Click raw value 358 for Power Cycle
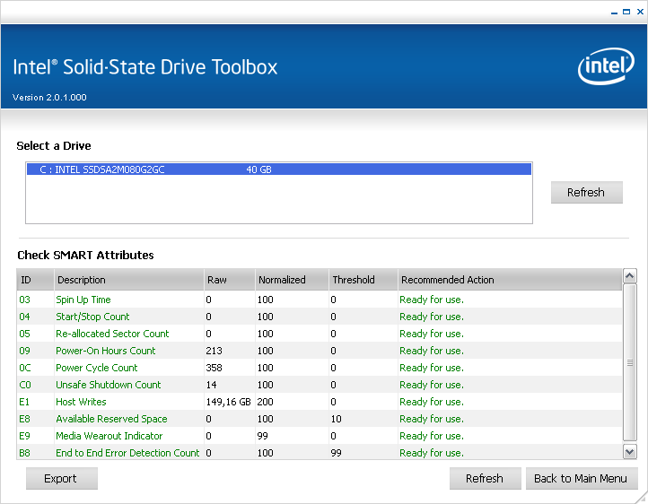This screenshot has width=648, height=504. [215, 368]
